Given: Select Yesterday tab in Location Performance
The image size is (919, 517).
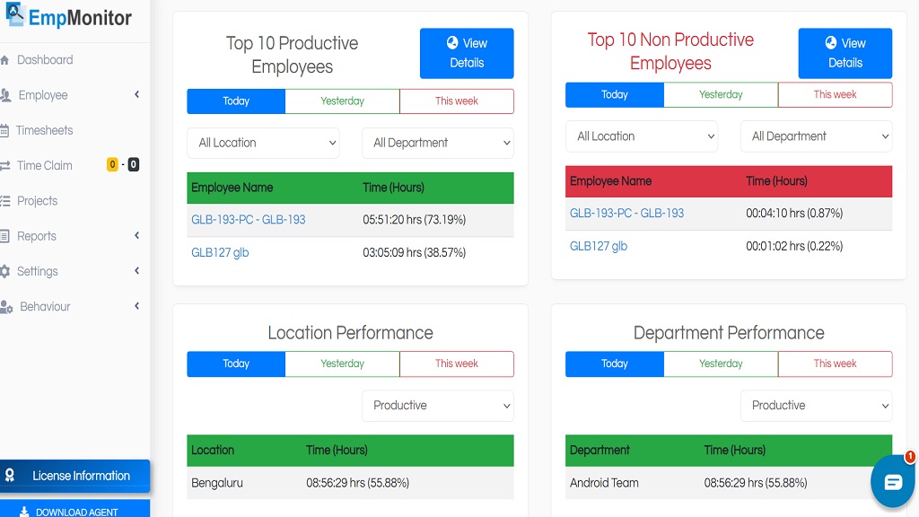Looking at the screenshot, I should pyautogui.click(x=342, y=364).
